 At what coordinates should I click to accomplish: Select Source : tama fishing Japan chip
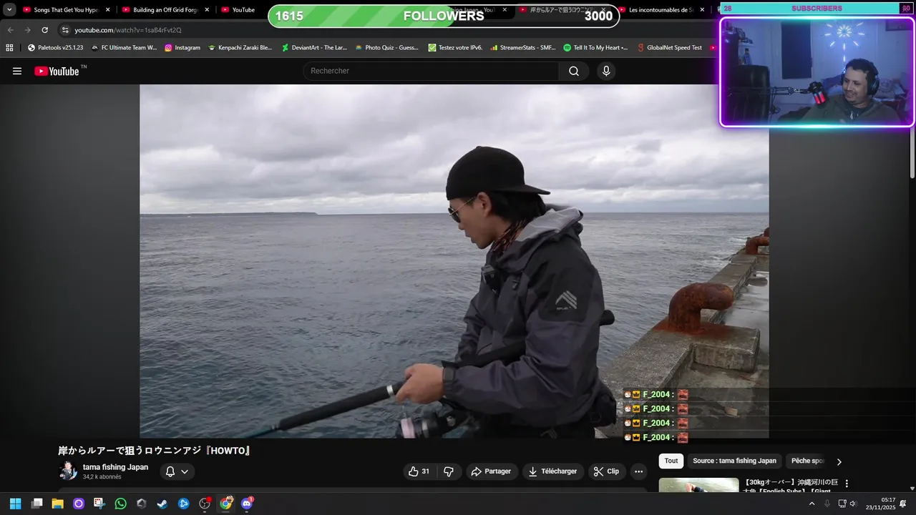coord(734,461)
